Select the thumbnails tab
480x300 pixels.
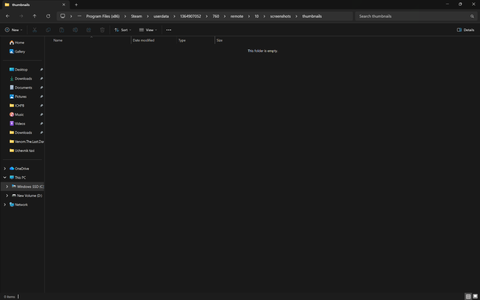pyautogui.click(x=32, y=5)
